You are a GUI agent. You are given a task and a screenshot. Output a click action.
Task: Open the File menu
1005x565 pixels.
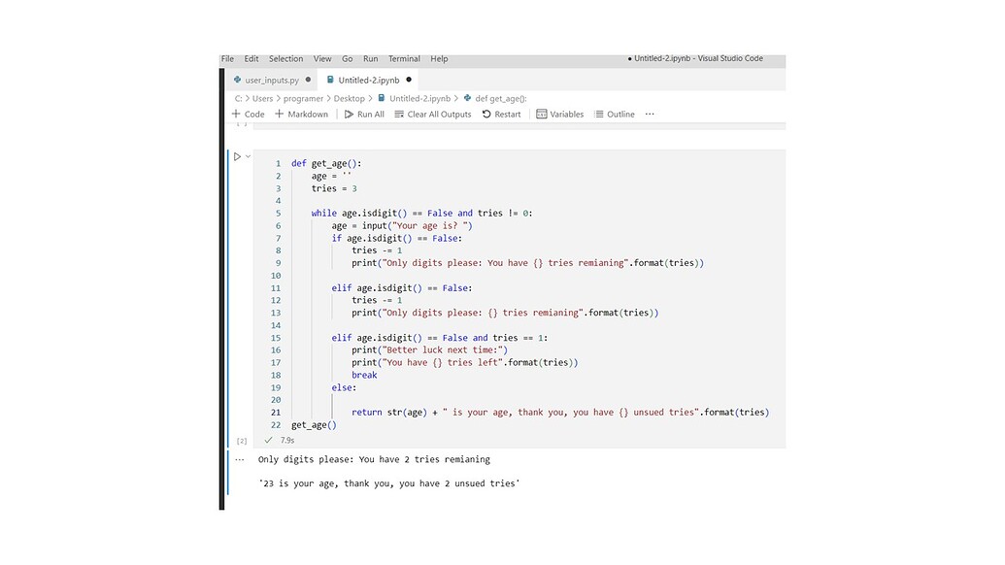tap(227, 59)
